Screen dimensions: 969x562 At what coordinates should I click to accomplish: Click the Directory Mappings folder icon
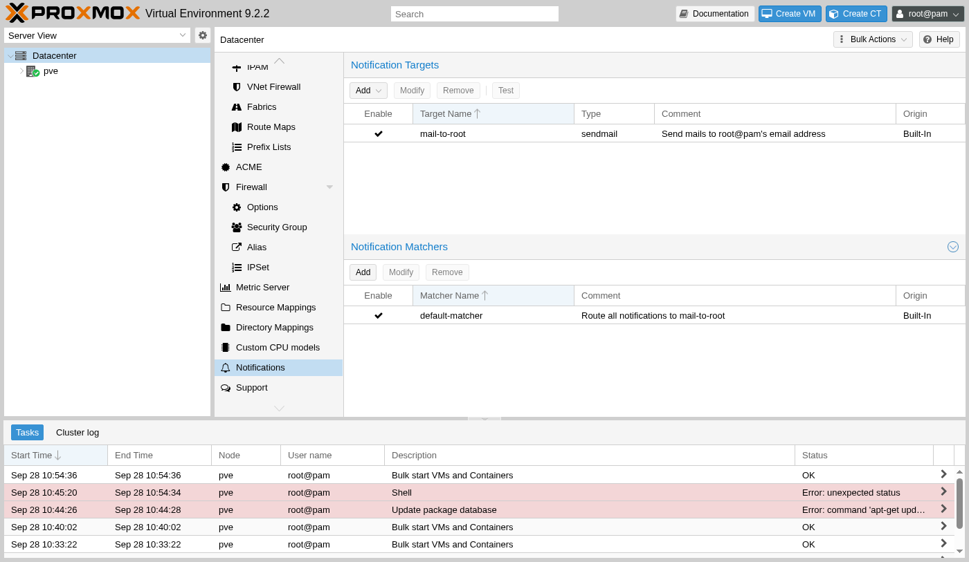point(226,328)
